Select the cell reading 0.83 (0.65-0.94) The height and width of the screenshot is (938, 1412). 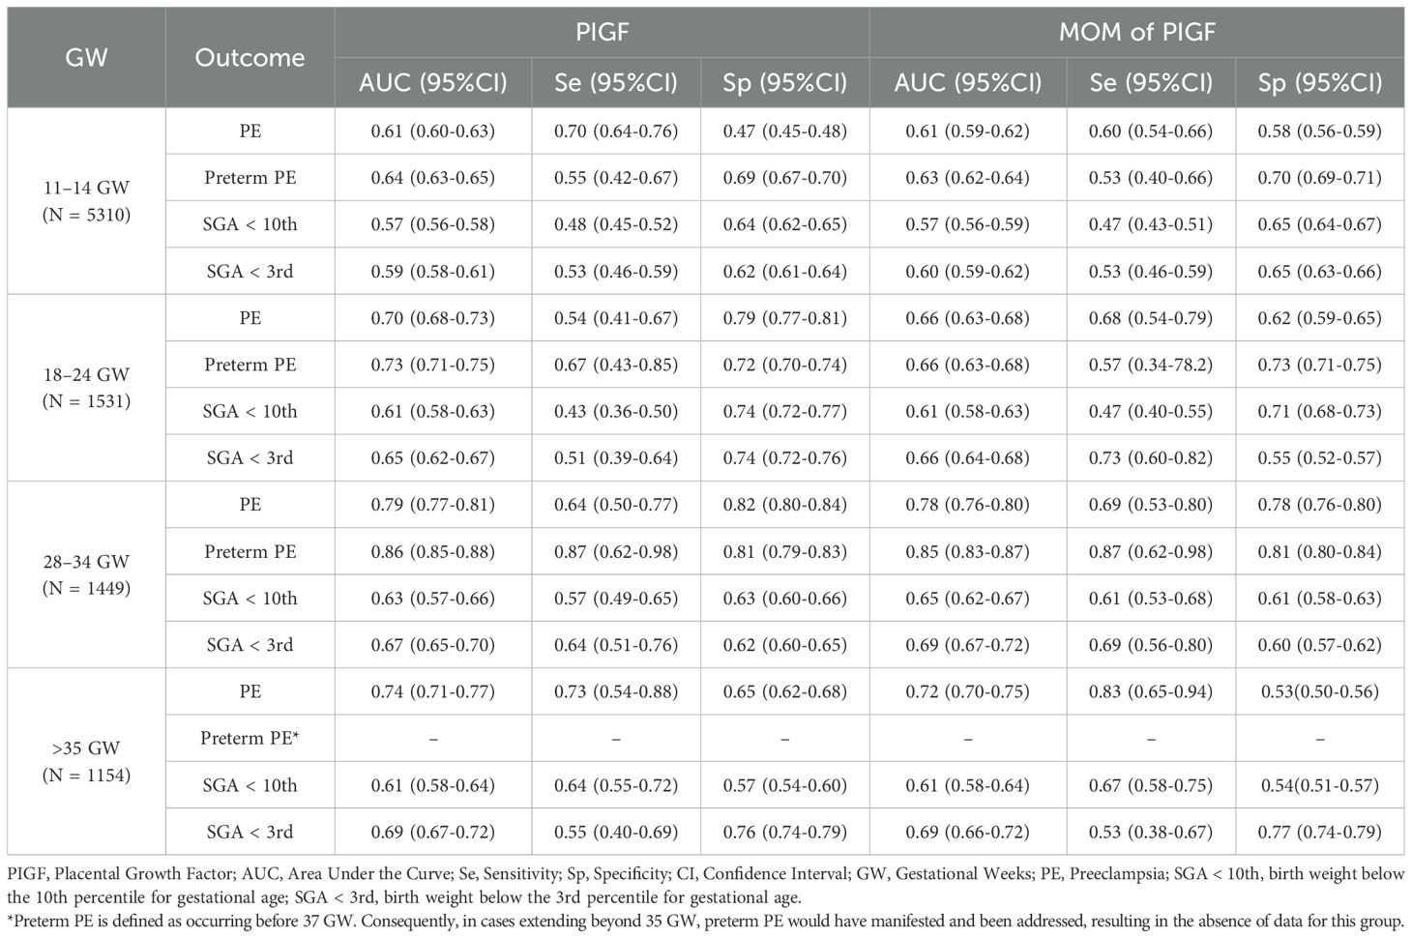pyautogui.click(x=1151, y=691)
